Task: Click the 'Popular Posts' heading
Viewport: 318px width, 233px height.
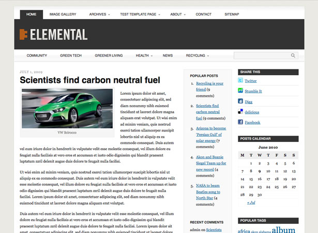Action: (x=204, y=76)
